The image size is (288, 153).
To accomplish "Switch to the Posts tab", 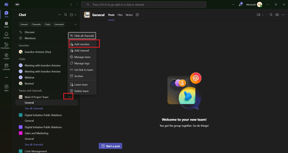I will [111, 15].
